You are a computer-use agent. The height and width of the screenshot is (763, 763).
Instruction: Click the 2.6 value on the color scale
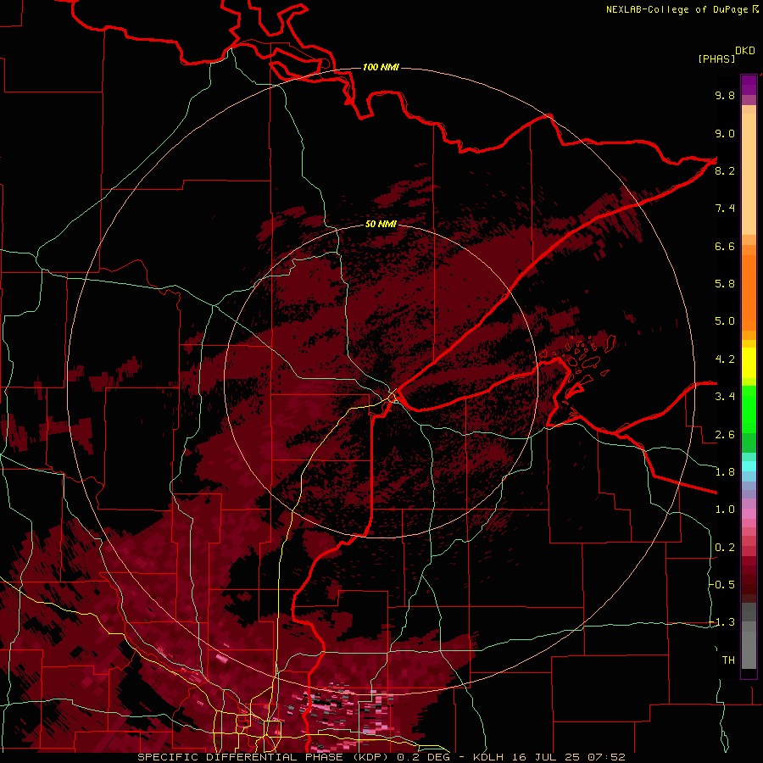coord(725,435)
